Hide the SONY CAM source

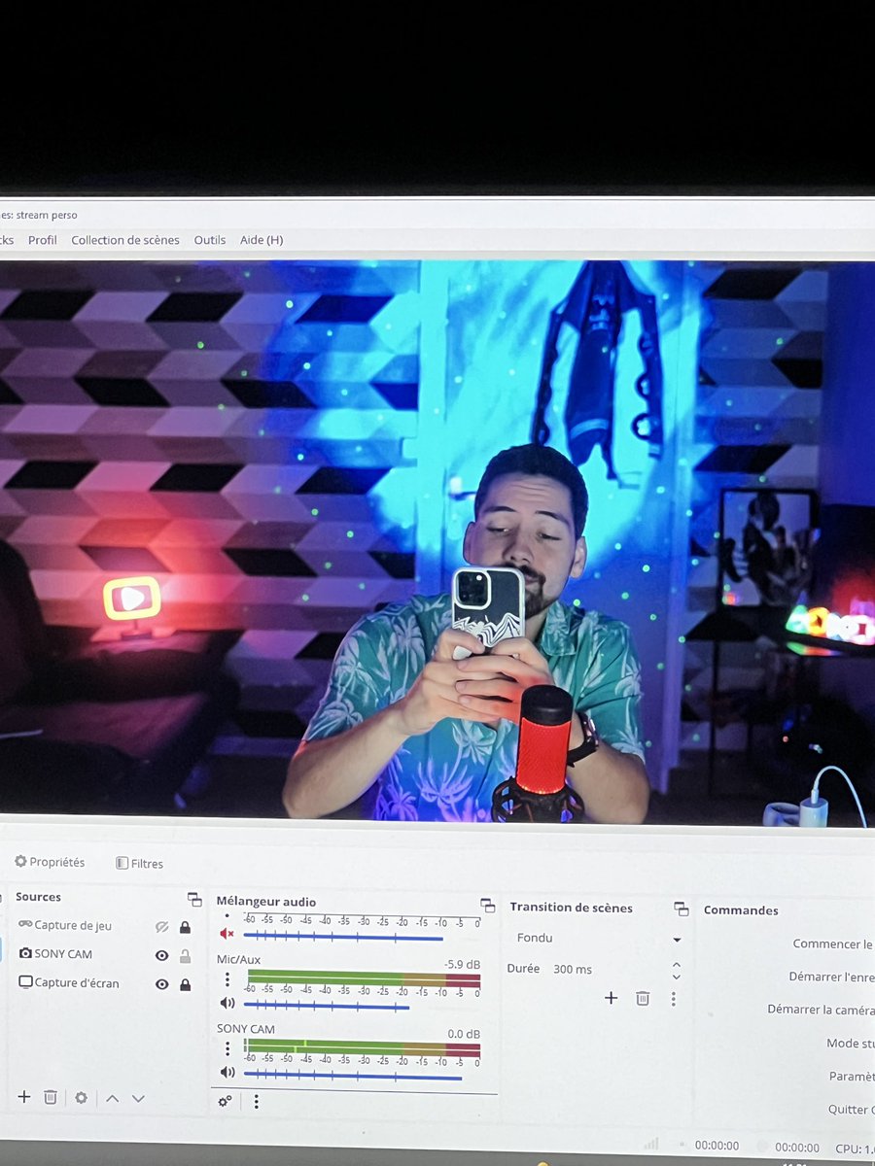tap(162, 955)
